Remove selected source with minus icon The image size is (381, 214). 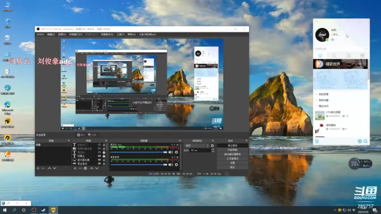[80, 168]
